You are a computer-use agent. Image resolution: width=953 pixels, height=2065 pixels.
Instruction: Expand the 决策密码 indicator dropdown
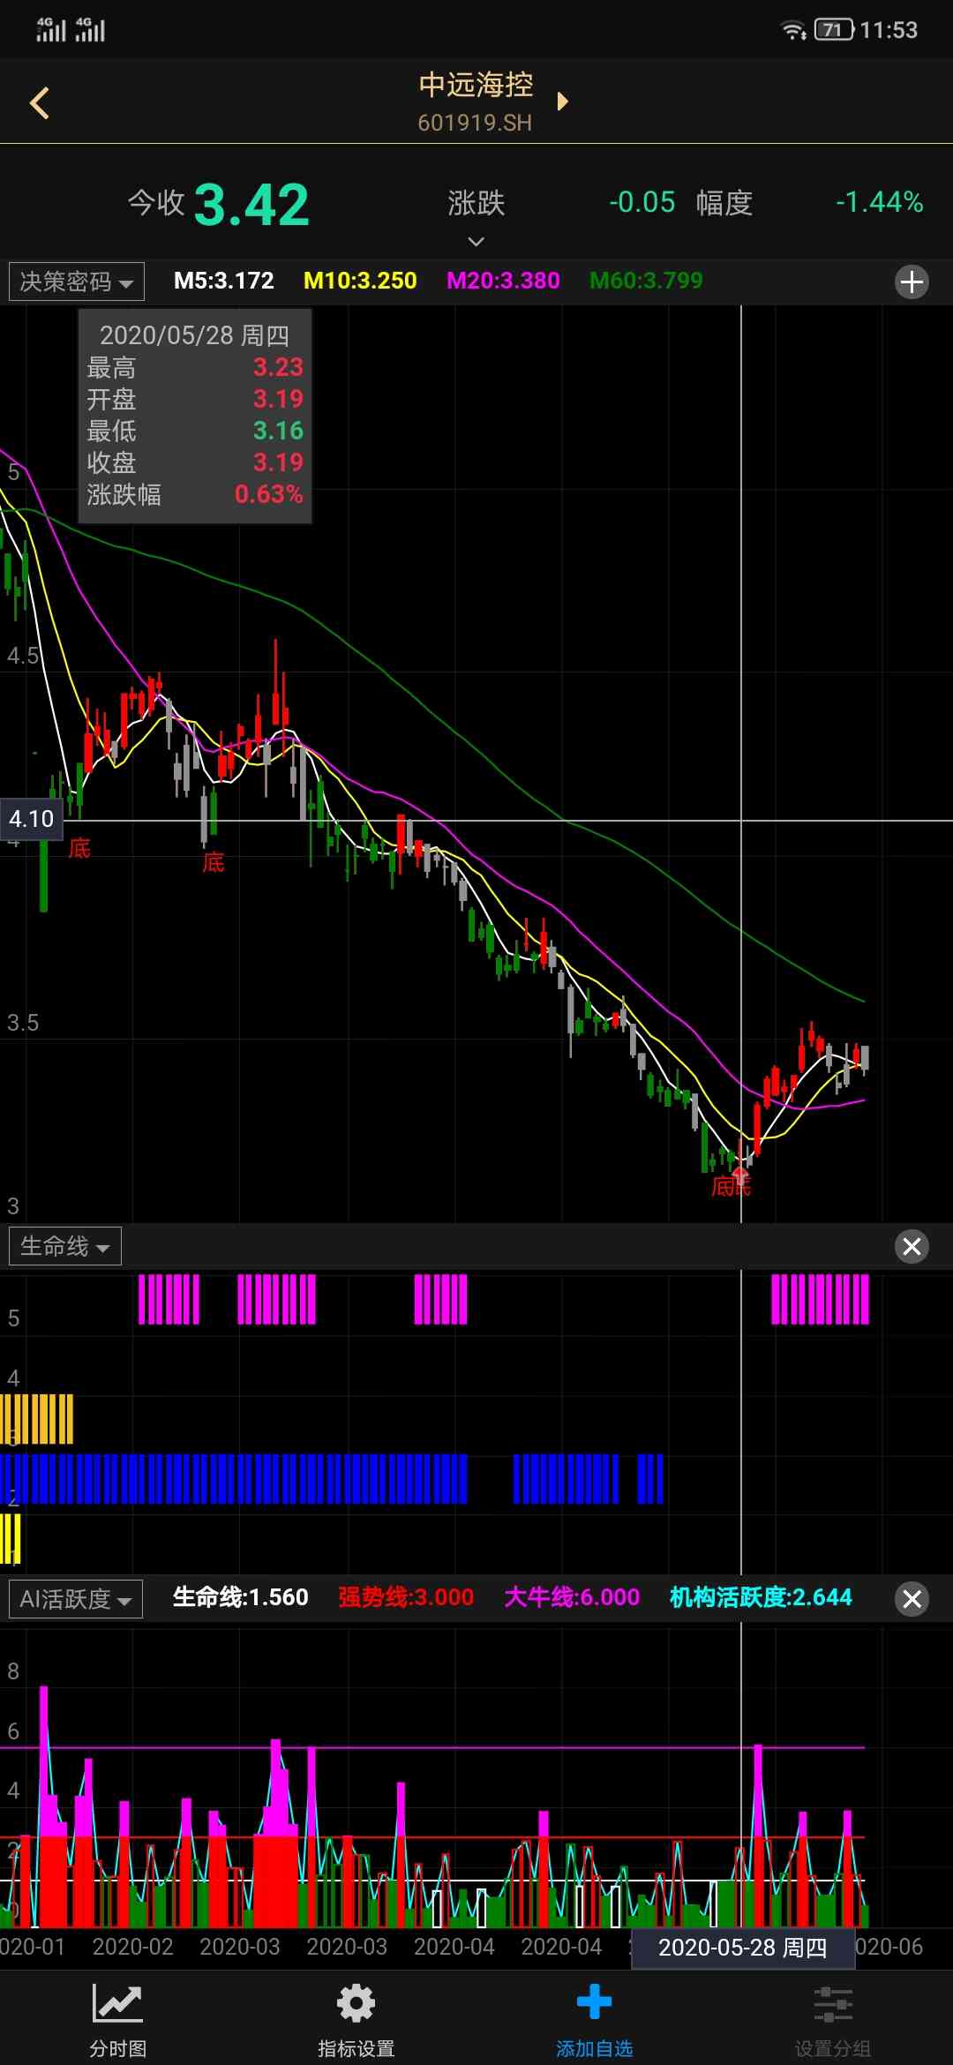point(77,282)
